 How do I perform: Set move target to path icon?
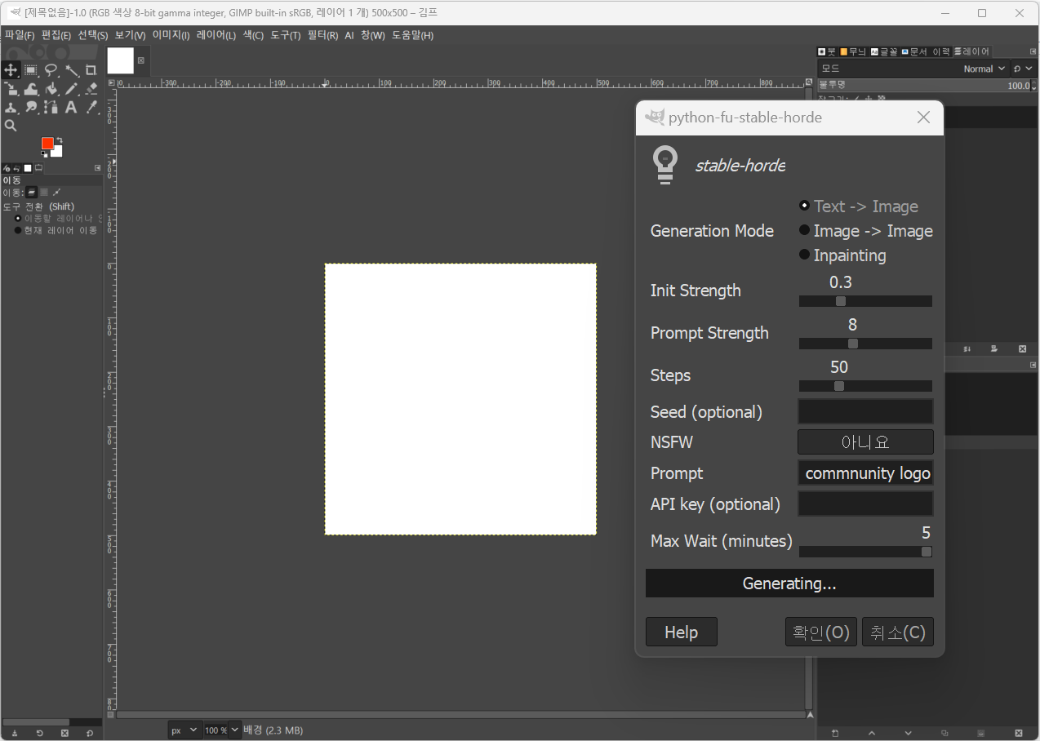[56, 192]
